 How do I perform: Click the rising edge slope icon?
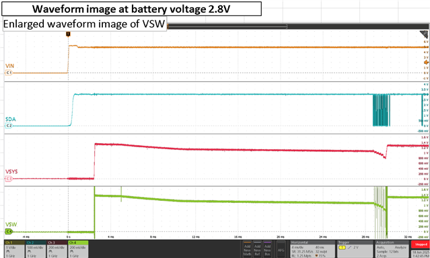tap(350, 247)
